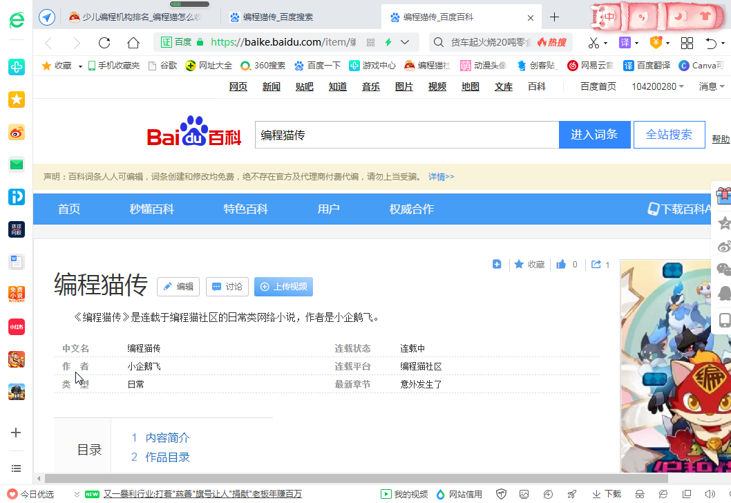Image resolution: width=731 pixels, height=503 pixels.
Task: Click the 全站搜索 button
Action: pos(669,135)
